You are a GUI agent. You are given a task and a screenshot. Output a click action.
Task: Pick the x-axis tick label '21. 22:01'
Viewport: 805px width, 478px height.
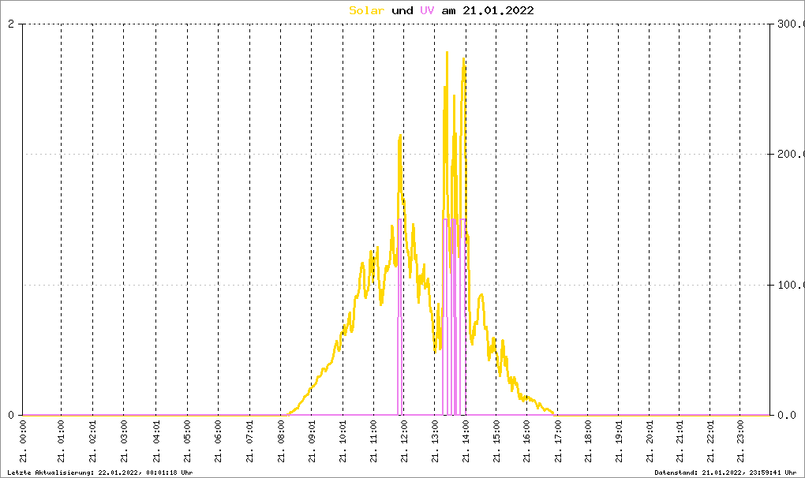(710, 442)
